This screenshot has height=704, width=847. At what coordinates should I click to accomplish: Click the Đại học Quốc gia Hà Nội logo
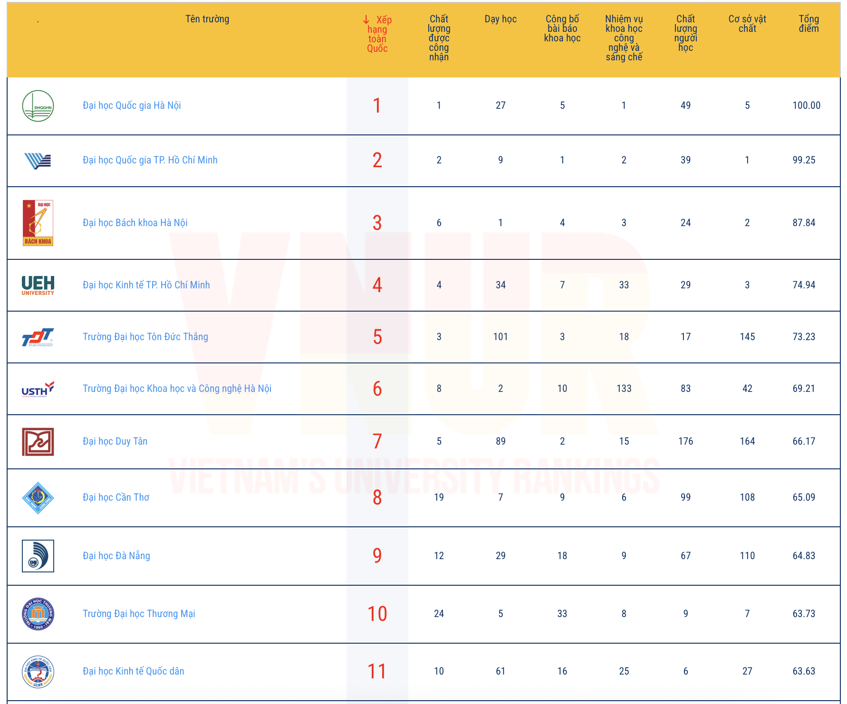tap(38, 106)
